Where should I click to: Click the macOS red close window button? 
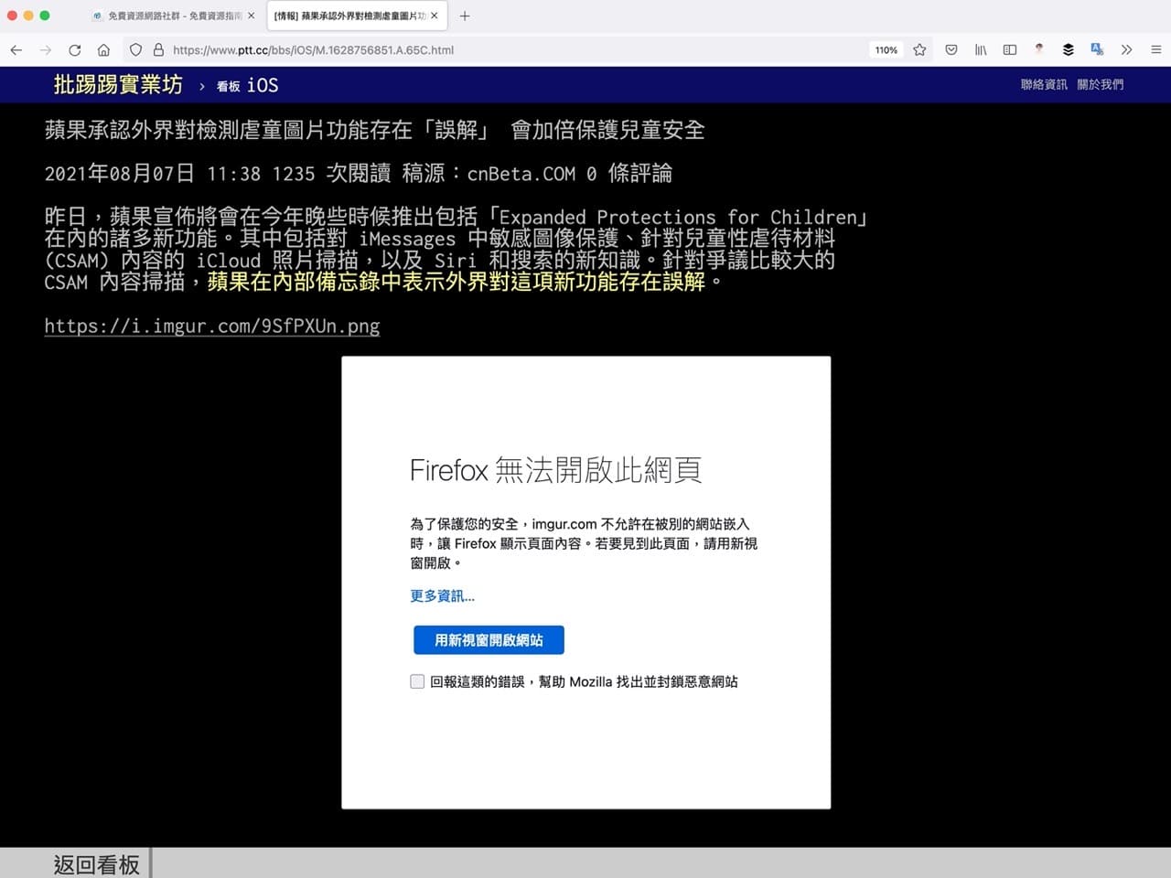12,16
